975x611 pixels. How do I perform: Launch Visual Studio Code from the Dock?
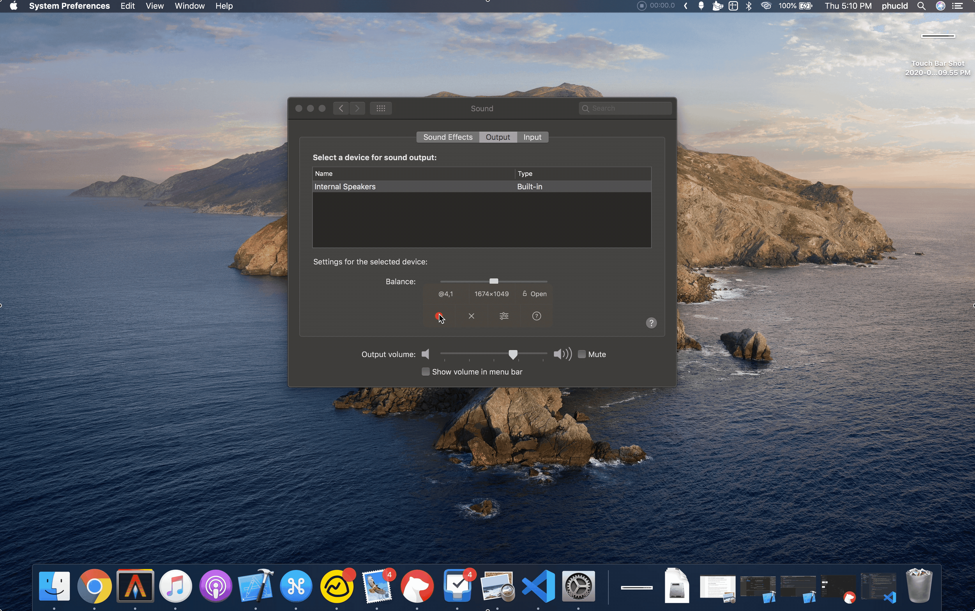[x=538, y=586]
